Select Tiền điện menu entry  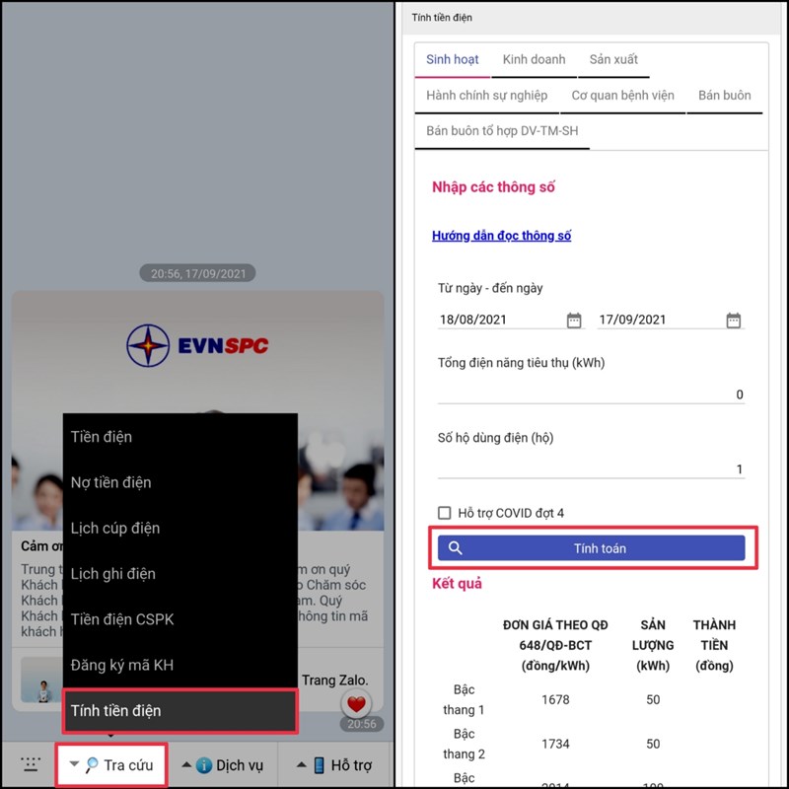click(x=180, y=437)
